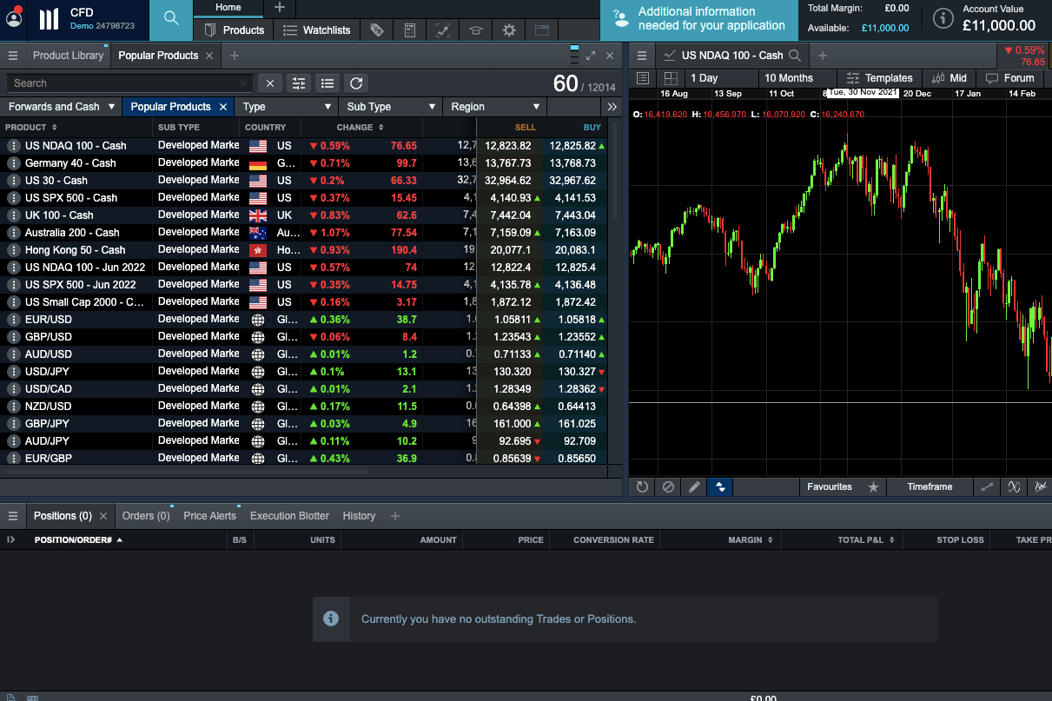Open the options menu for US NDAQ 100 - Cash row
The height and width of the screenshot is (701, 1052).
point(13,145)
